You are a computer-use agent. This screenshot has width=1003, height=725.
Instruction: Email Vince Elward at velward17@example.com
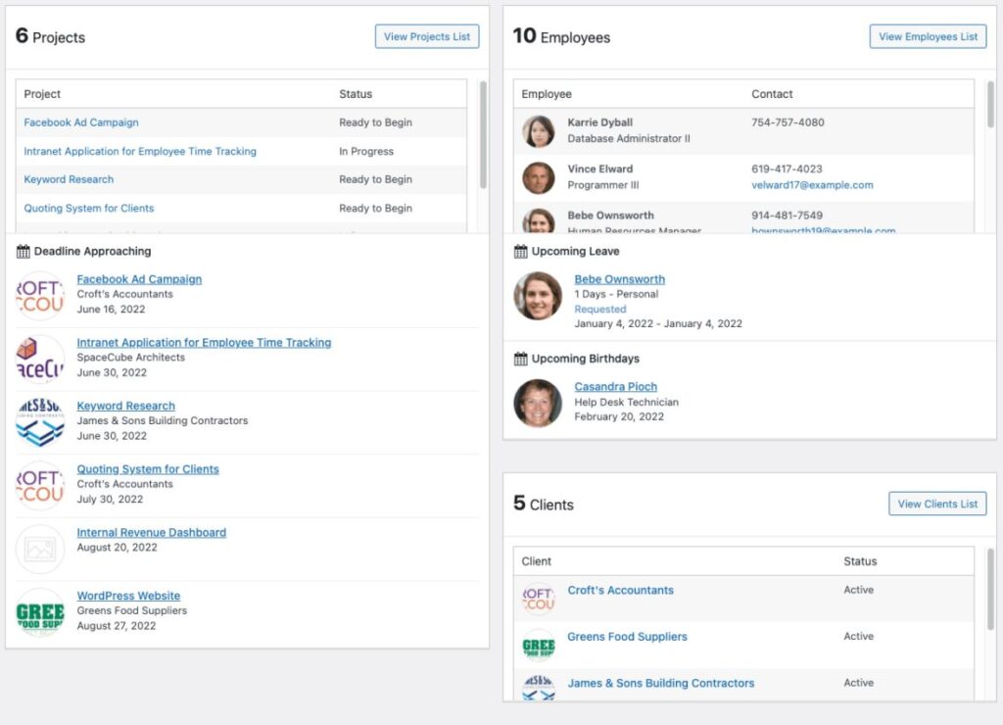click(x=812, y=185)
